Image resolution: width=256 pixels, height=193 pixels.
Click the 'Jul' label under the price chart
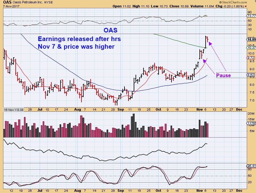coord(40,109)
